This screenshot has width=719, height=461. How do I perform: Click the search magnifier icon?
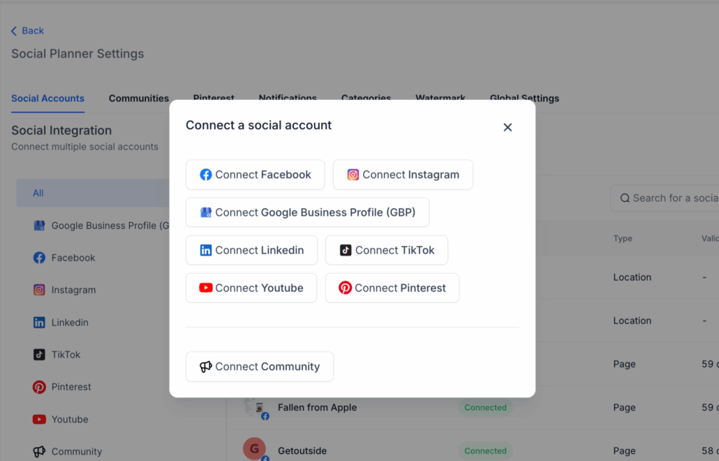(625, 198)
